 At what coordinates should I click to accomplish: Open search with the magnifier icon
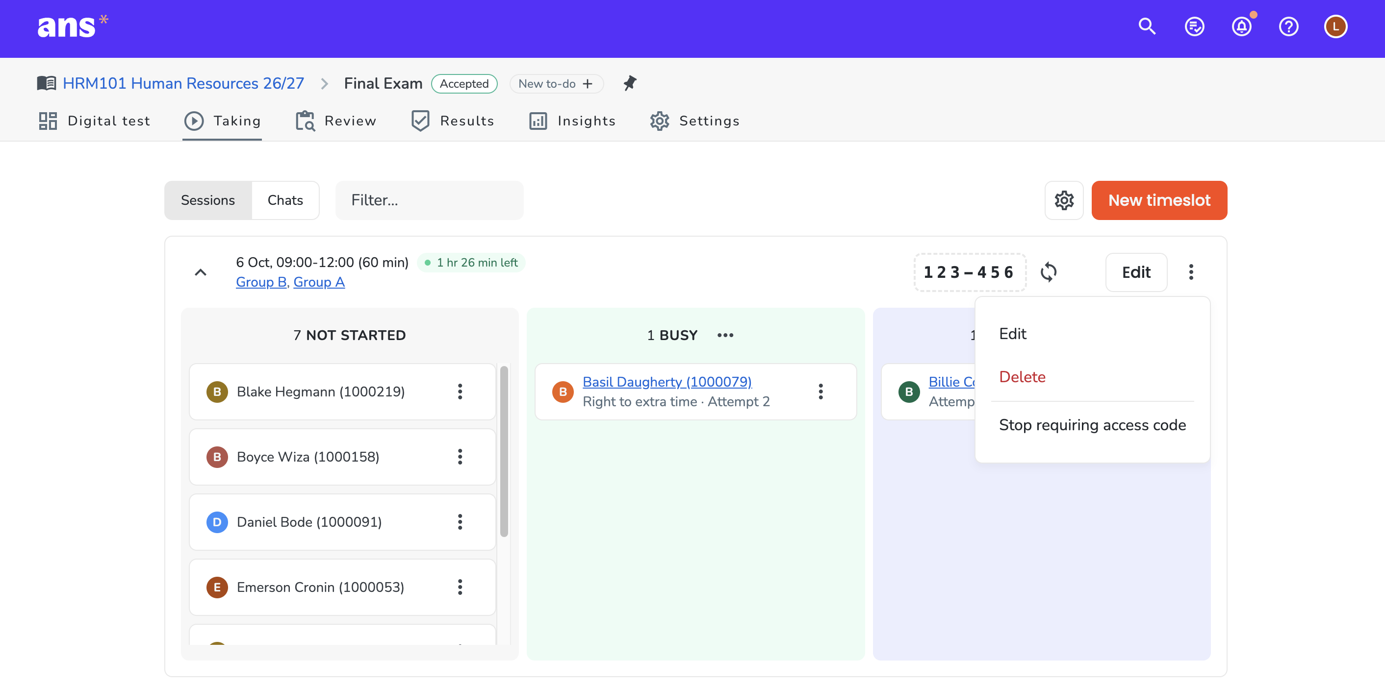click(1147, 26)
